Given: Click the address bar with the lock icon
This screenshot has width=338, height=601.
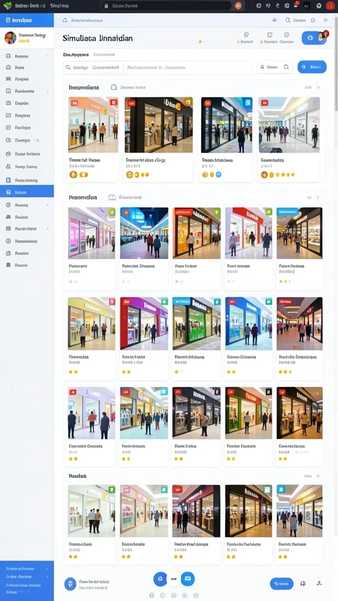Looking at the screenshot, I should tap(166, 6).
